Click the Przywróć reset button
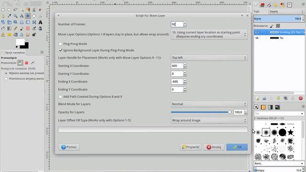Viewport: 306px width, 172px height. (190, 147)
